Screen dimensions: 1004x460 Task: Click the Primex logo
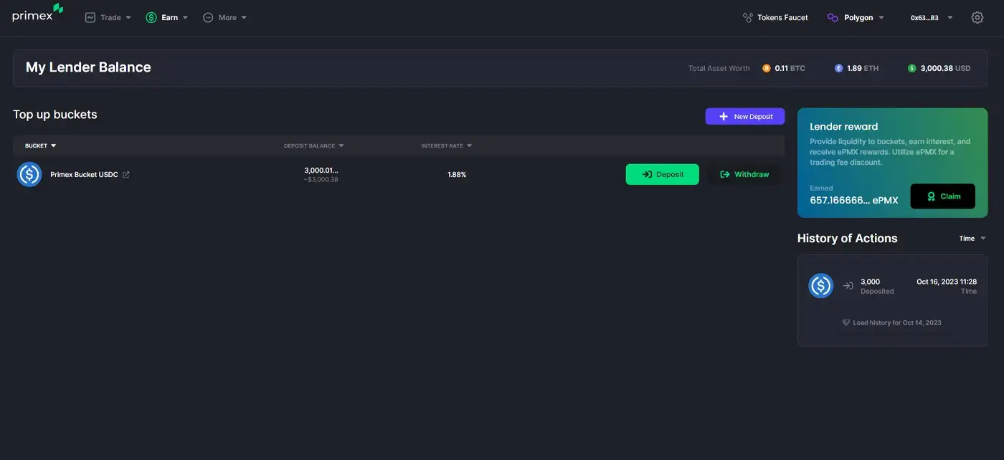tap(37, 15)
